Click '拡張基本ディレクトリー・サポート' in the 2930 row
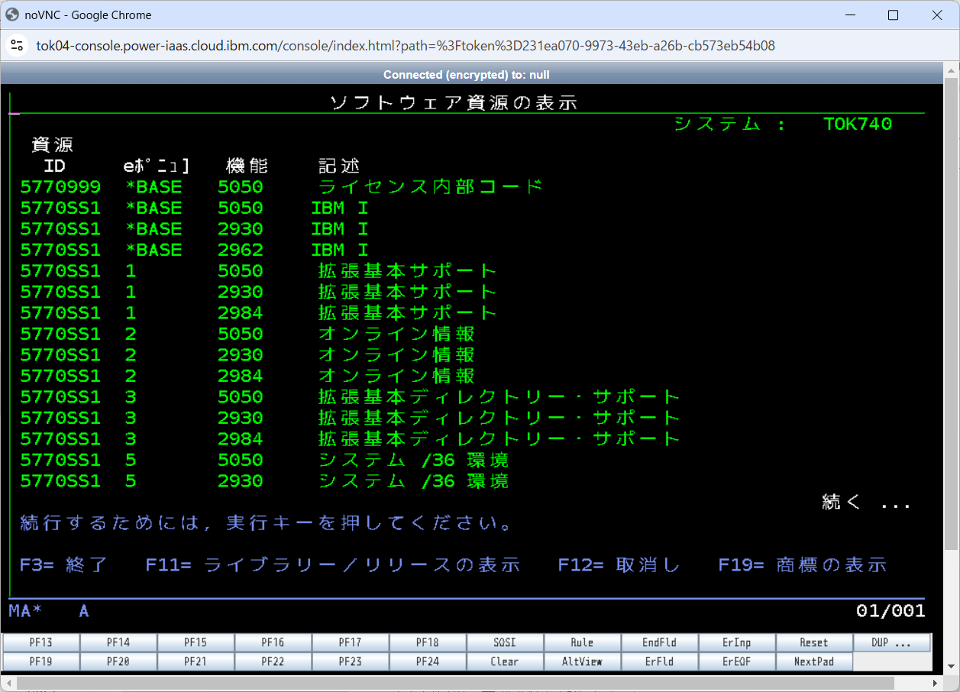This screenshot has width=960, height=692. pyautogui.click(x=499, y=418)
